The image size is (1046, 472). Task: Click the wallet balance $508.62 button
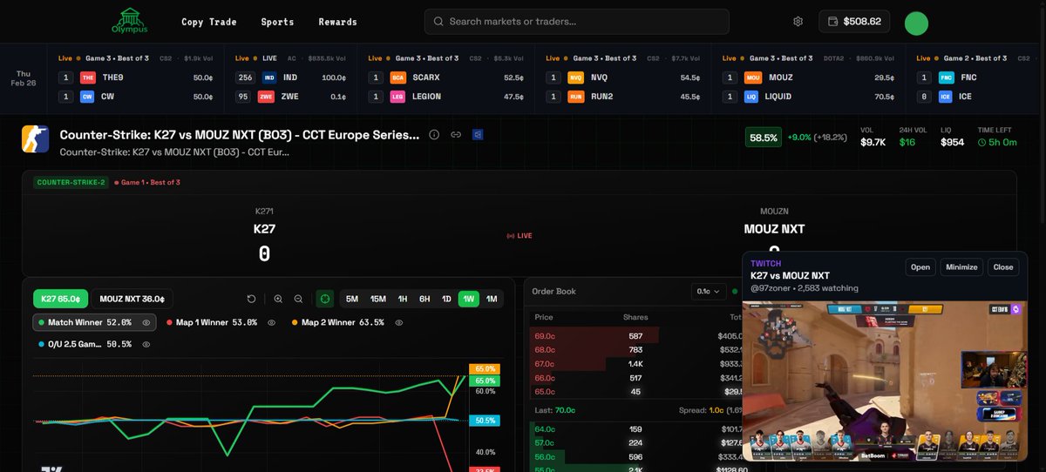(x=853, y=22)
